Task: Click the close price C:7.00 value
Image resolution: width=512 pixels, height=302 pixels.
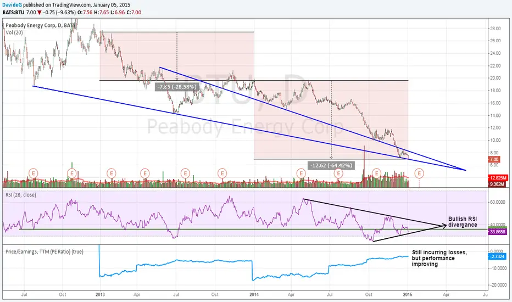Action: [134, 13]
